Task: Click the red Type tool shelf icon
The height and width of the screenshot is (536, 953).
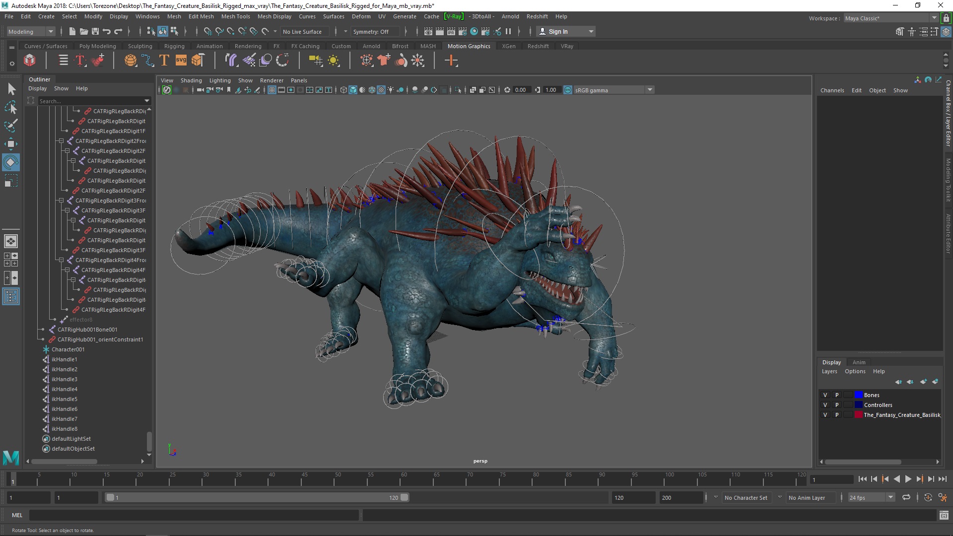Action: [80, 61]
